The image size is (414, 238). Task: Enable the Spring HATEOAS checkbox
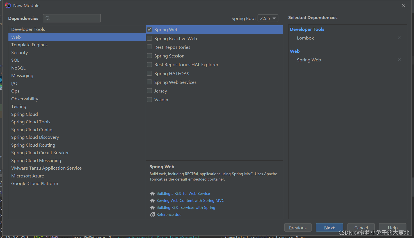[150, 73]
